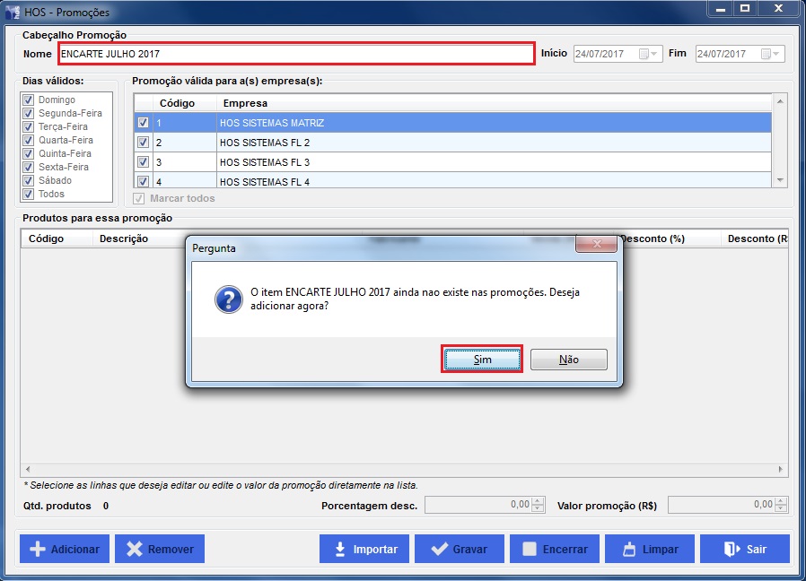Click the checkmark icon on Gravar
The height and width of the screenshot is (581, 806).
click(439, 549)
